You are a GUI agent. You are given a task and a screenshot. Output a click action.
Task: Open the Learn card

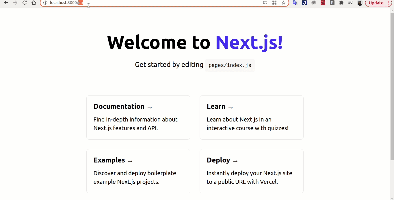(252, 117)
